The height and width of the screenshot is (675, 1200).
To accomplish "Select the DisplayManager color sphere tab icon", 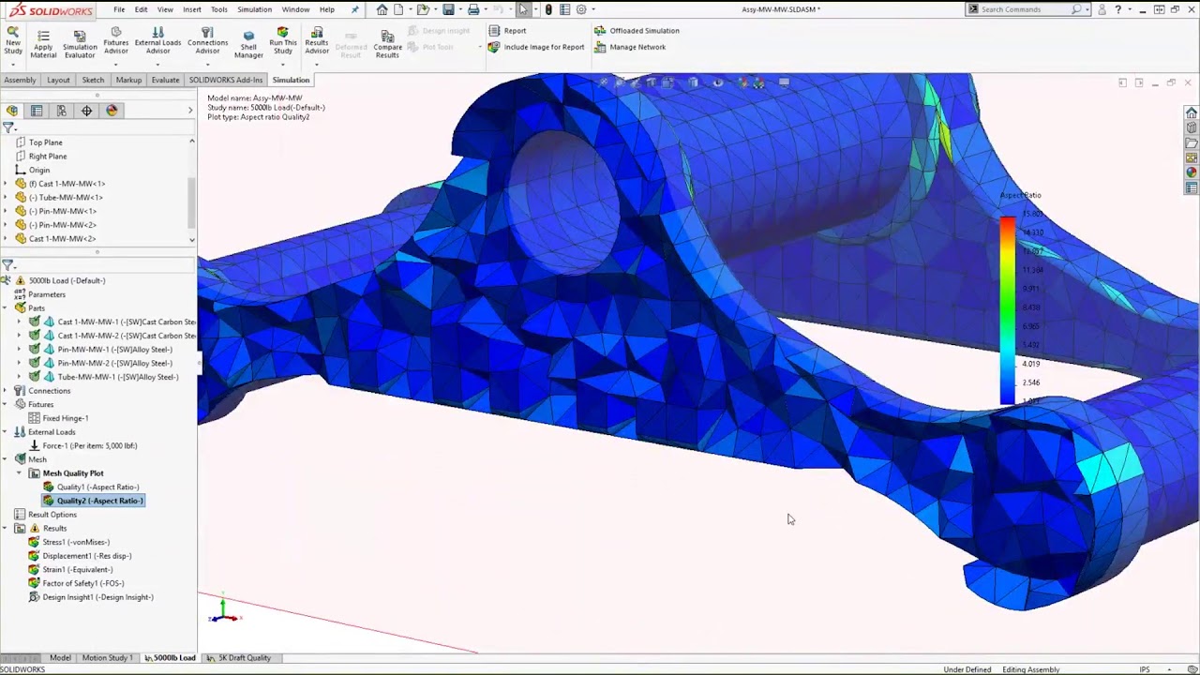I will point(112,111).
